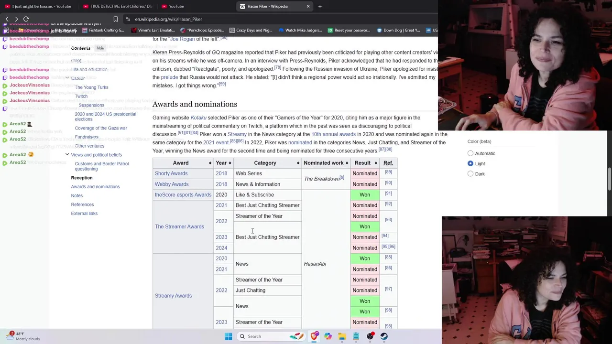This screenshot has width=612, height=344.
Task: Collapse Views and political beliefs section in contents
Action: click(x=67, y=155)
